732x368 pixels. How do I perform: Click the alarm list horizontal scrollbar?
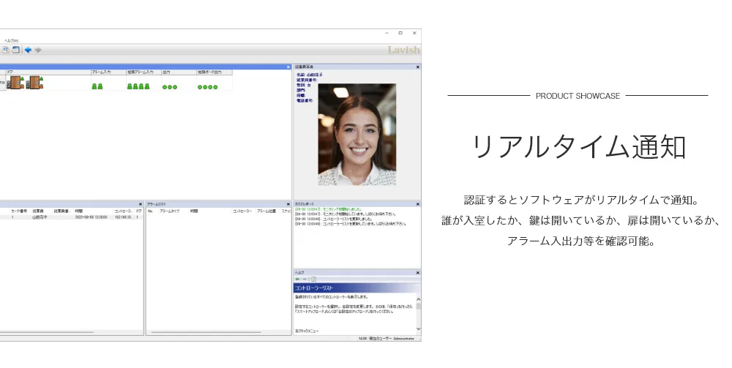coord(206,333)
